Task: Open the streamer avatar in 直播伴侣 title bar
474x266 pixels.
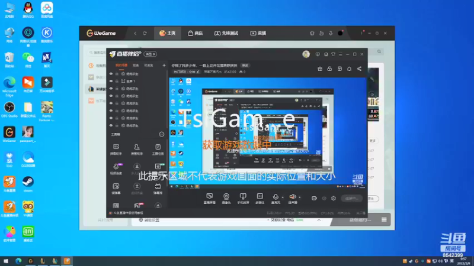Action: [x=306, y=54]
